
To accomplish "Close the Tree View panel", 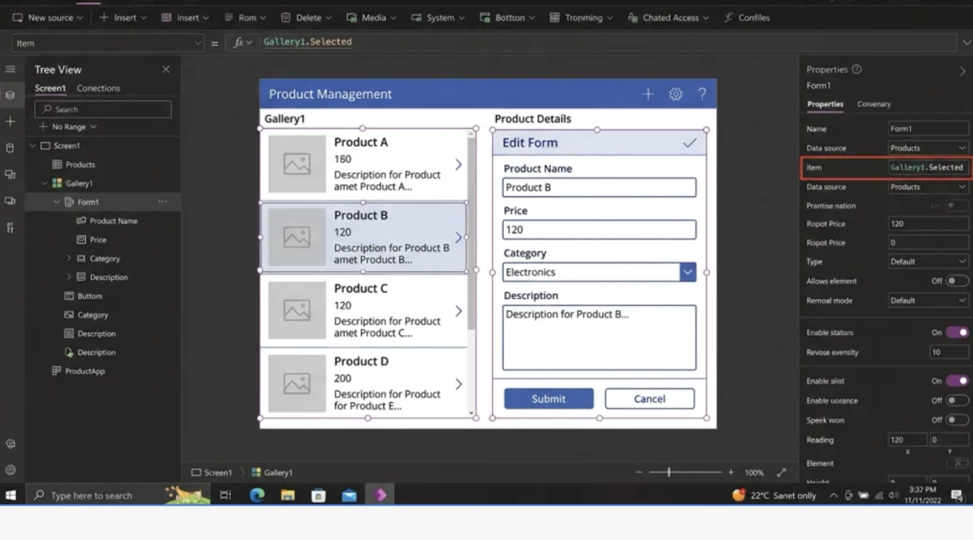I will pyautogui.click(x=166, y=70).
